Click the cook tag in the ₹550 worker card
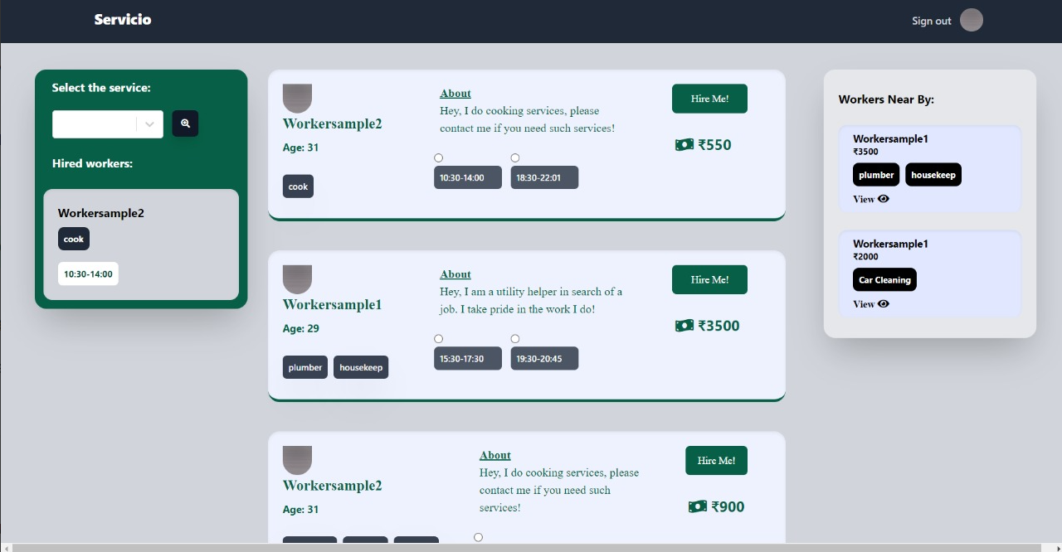Viewport: 1062px width, 552px height. point(298,186)
